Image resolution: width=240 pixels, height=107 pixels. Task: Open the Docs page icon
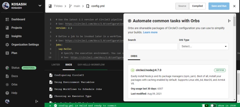tap(7, 76)
